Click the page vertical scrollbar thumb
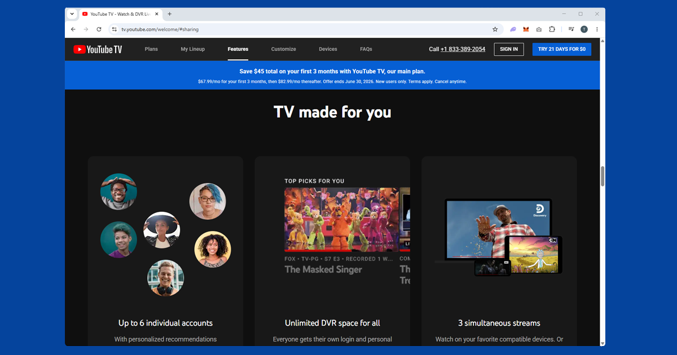 click(x=603, y=176)
